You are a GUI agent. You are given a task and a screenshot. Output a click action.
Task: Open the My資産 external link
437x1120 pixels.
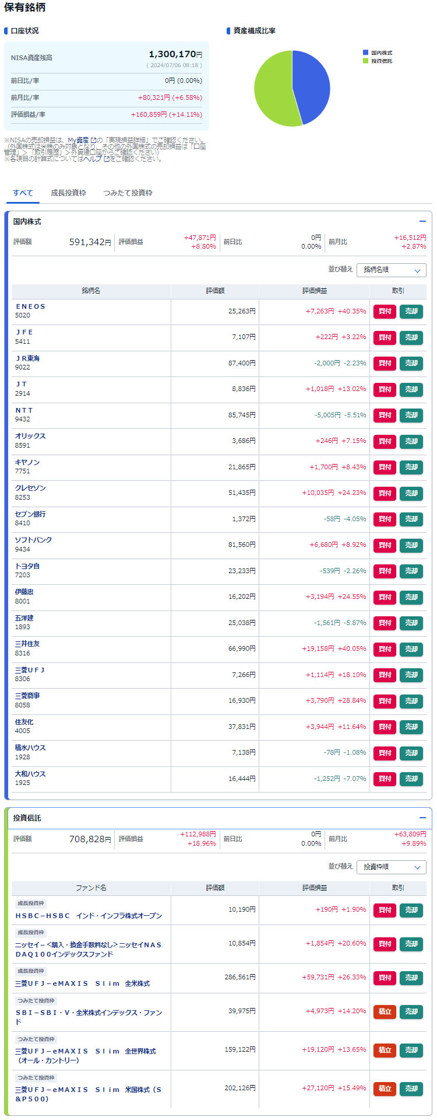click(79, 140)
